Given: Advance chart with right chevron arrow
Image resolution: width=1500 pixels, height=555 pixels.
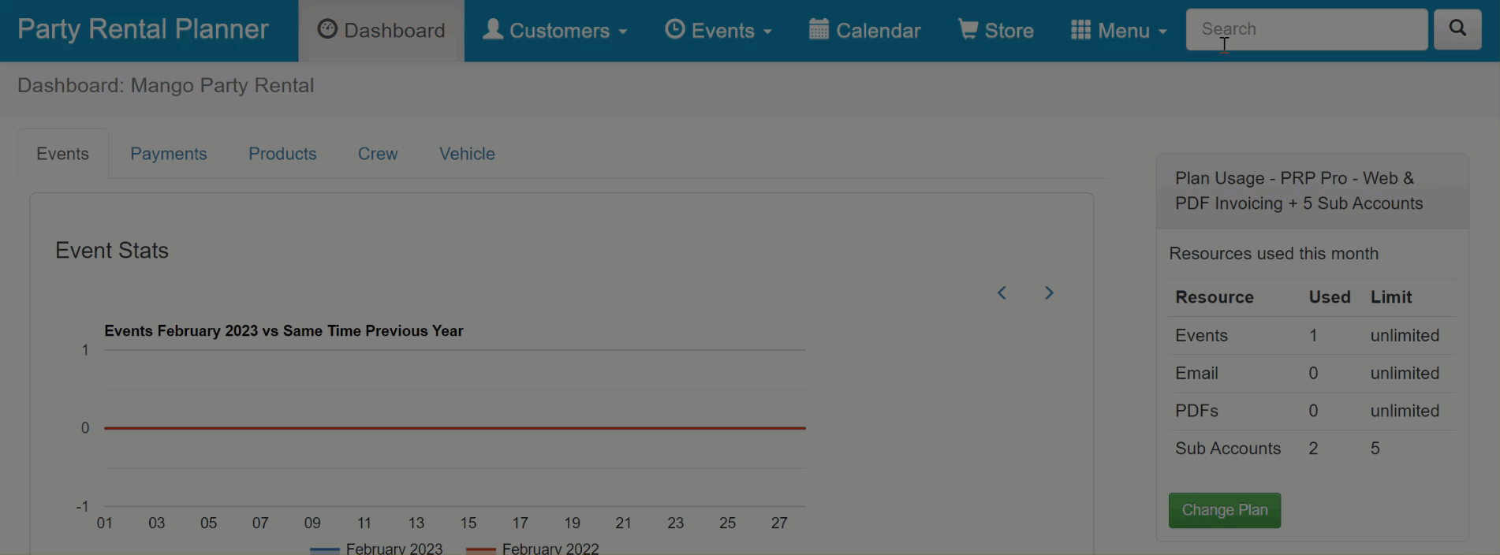Looking at the screenshot, I should click(x=1049, y=292).
